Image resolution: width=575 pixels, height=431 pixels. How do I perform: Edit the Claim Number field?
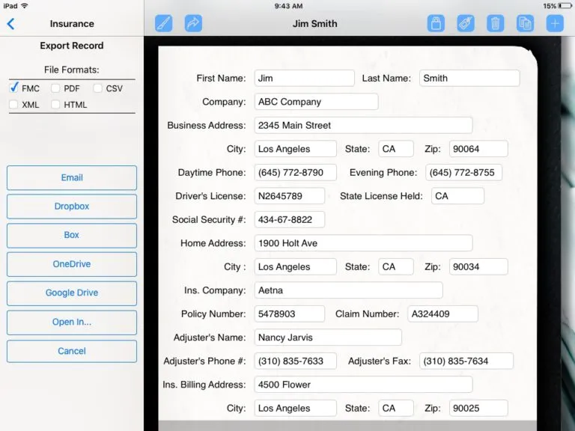pos(442,314)
